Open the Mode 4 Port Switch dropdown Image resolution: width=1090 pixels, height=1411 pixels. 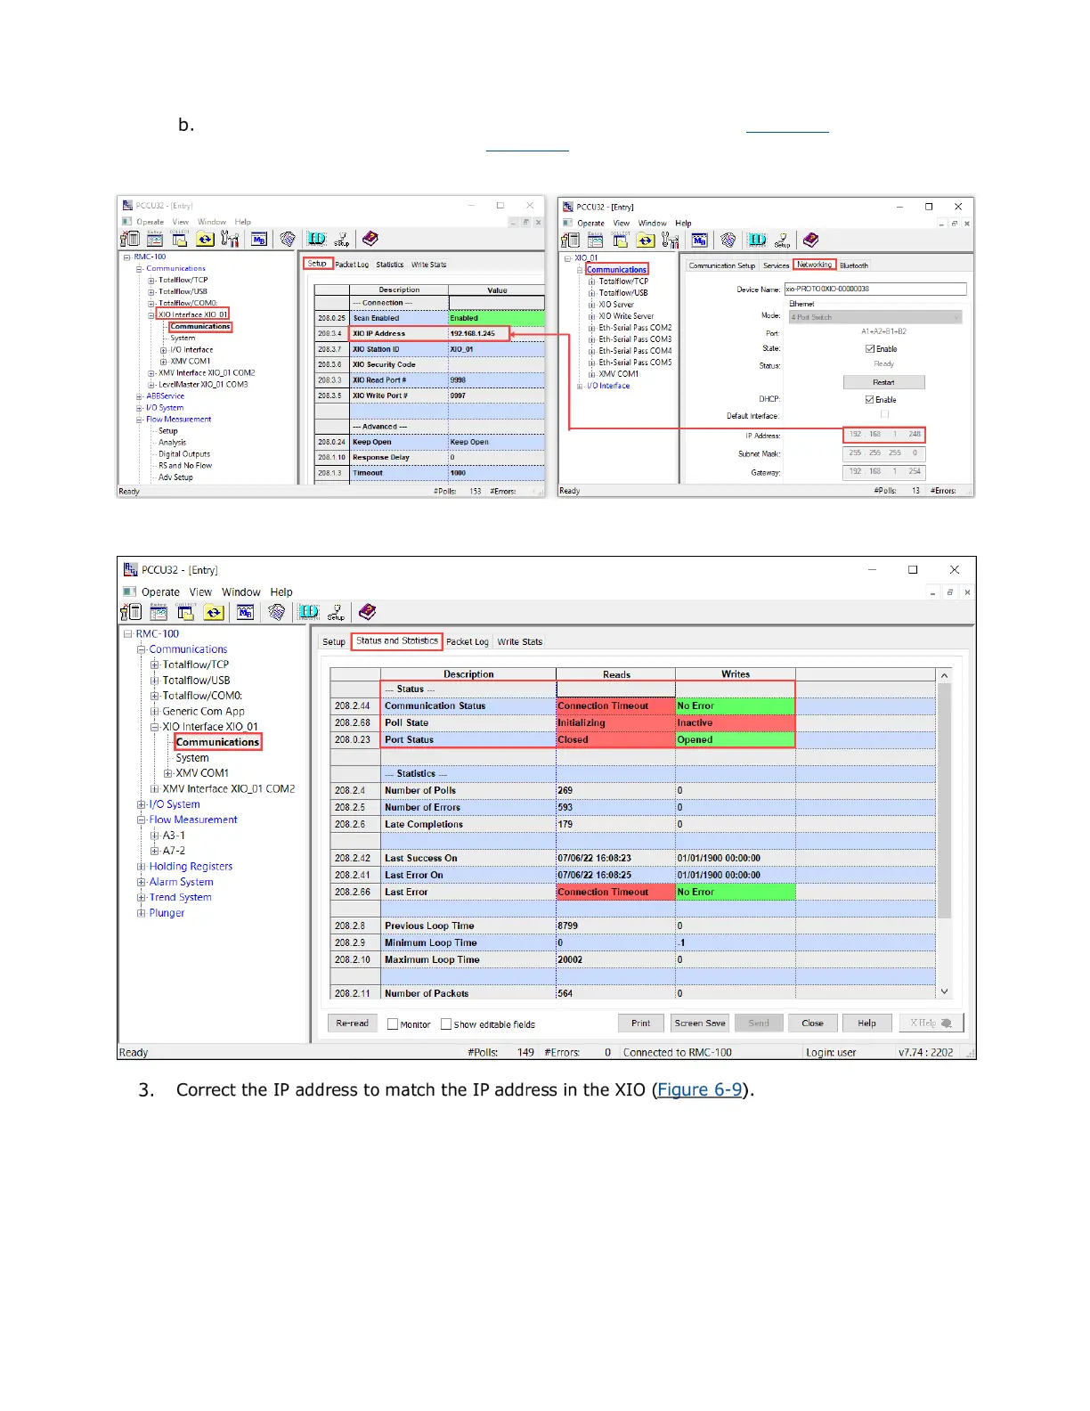[874, 317]
